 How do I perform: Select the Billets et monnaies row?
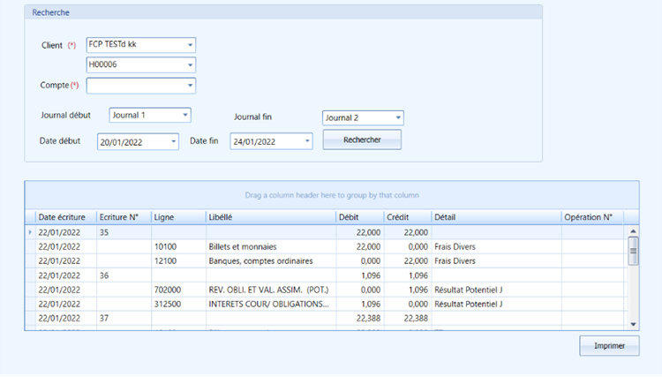click(324, 246)
